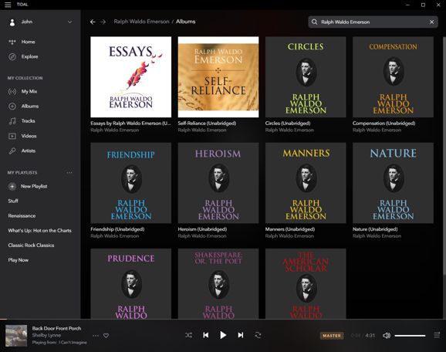Click the New Playlist plus icon
Viewport: 446px width, 352px height.
[x=12, y=186]
